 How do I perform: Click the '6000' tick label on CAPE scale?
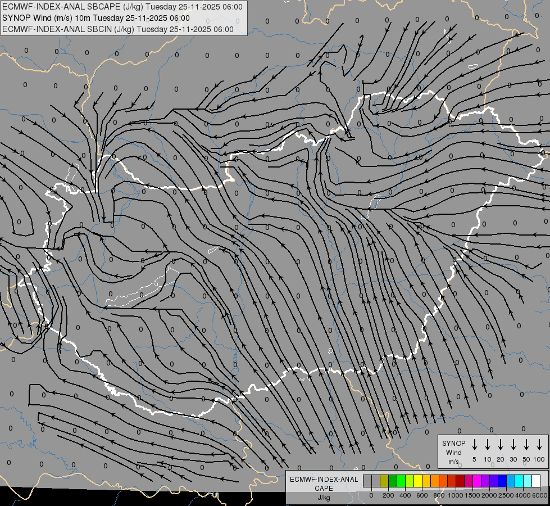[540, 495]
